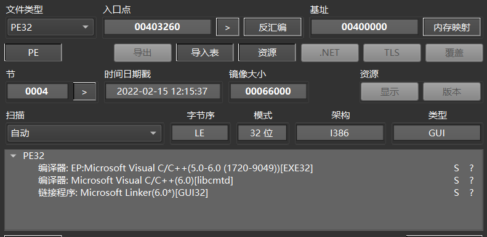This screenshot has width=487, height=237.
Task: Click the 入口点 label
Action: pos(117,10)
